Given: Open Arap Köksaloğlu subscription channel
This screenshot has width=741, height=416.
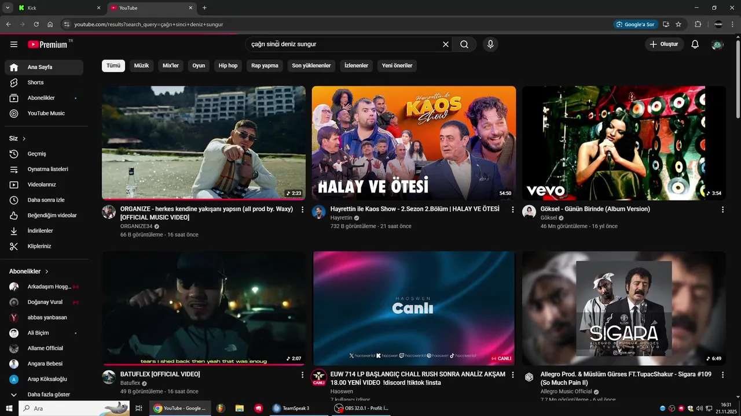Looking at the screenshot, I should (x=44, y=379).
